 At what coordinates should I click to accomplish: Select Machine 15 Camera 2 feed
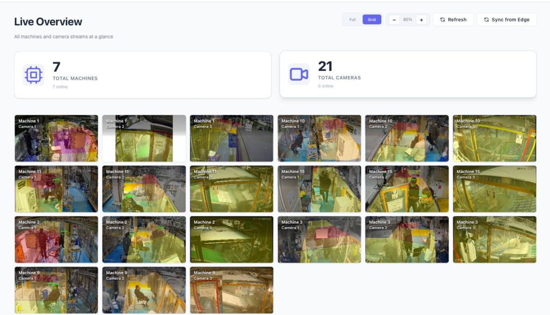(407, 189)
